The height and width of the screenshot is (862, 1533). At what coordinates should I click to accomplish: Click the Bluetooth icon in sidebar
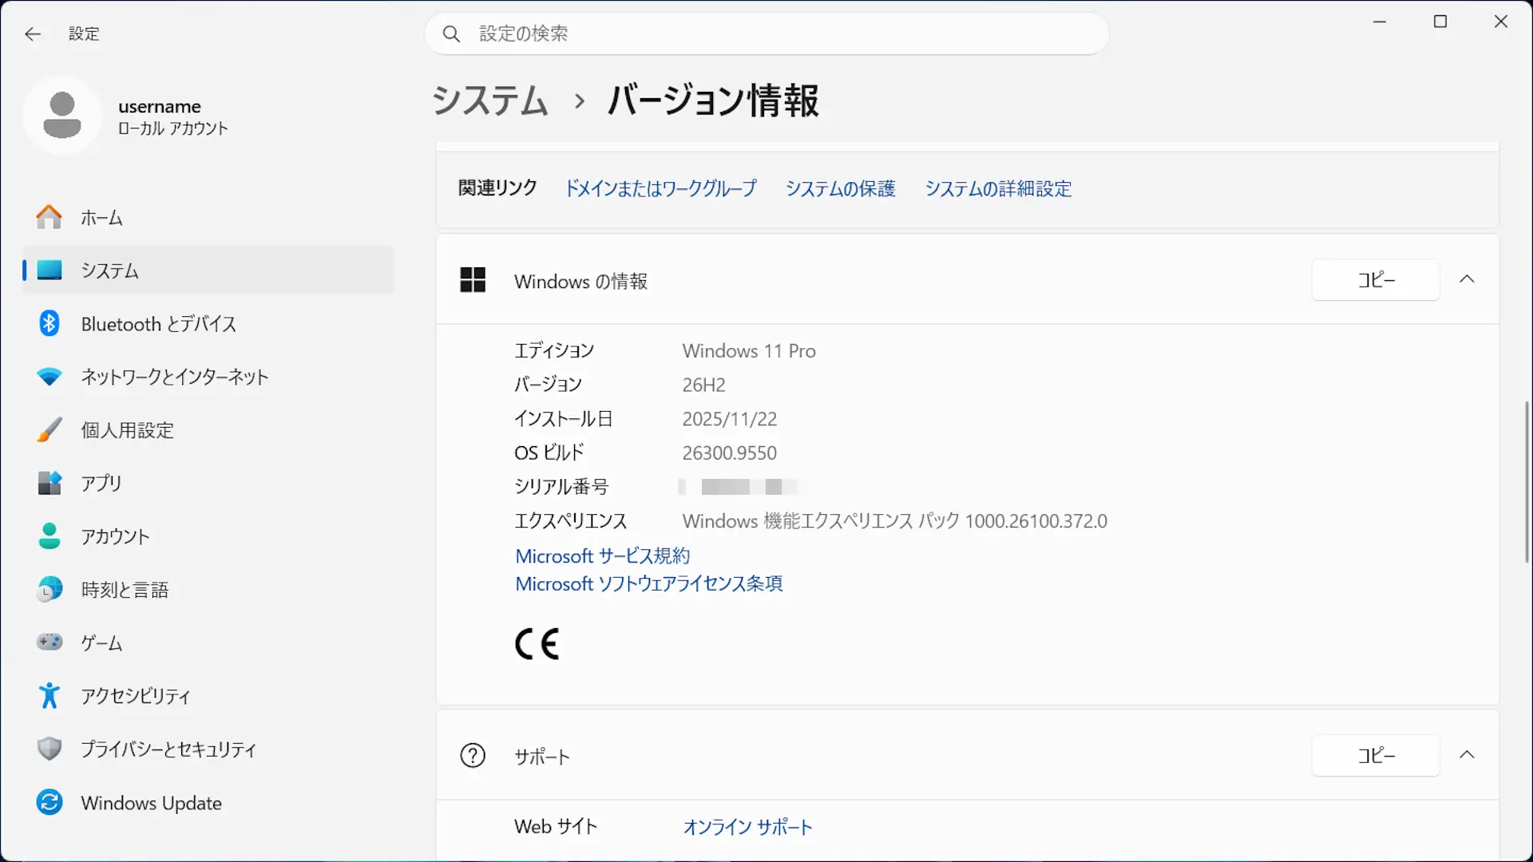(49, 323)
